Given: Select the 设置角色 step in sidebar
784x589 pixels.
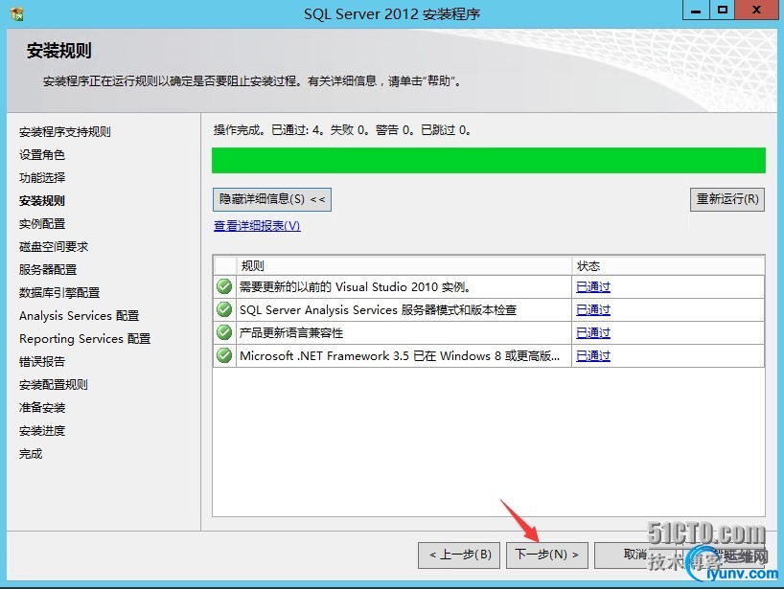Looking at the screenshot, I should [x=42, y=155].
